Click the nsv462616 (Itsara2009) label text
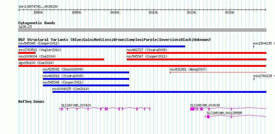275x134 pixels. [x=63, y=76]
